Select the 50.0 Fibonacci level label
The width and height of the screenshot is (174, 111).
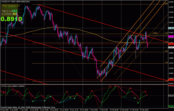click(x=166, y=42)
